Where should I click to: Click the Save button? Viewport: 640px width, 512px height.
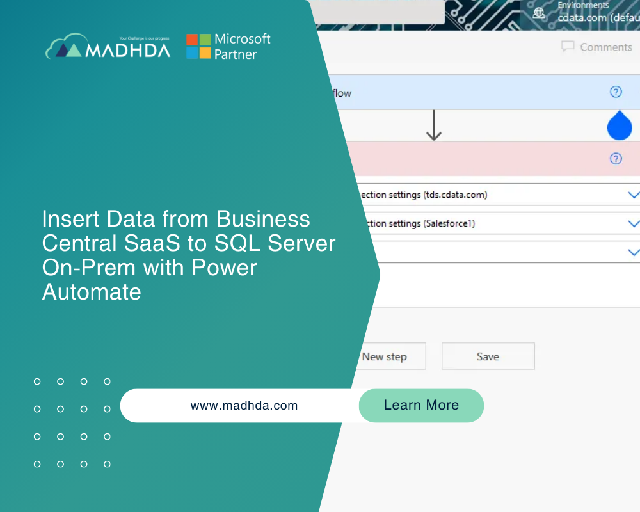coord(488,356)
